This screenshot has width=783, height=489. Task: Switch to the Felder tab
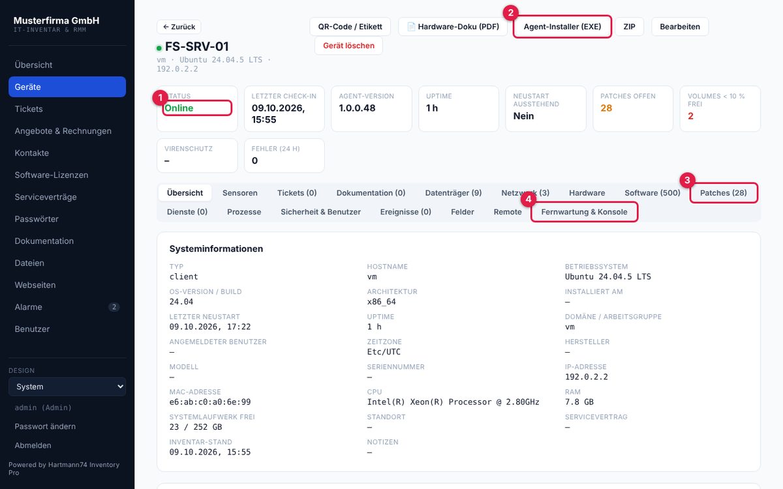coord(463,212)
